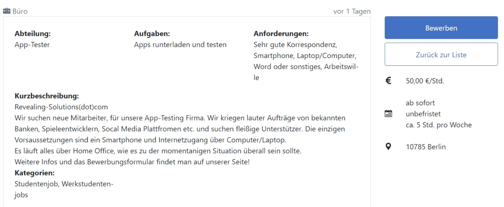This screenshot has width=504, height=207.
Task: Select the Aufgaben heading
Action: [152, 34]
